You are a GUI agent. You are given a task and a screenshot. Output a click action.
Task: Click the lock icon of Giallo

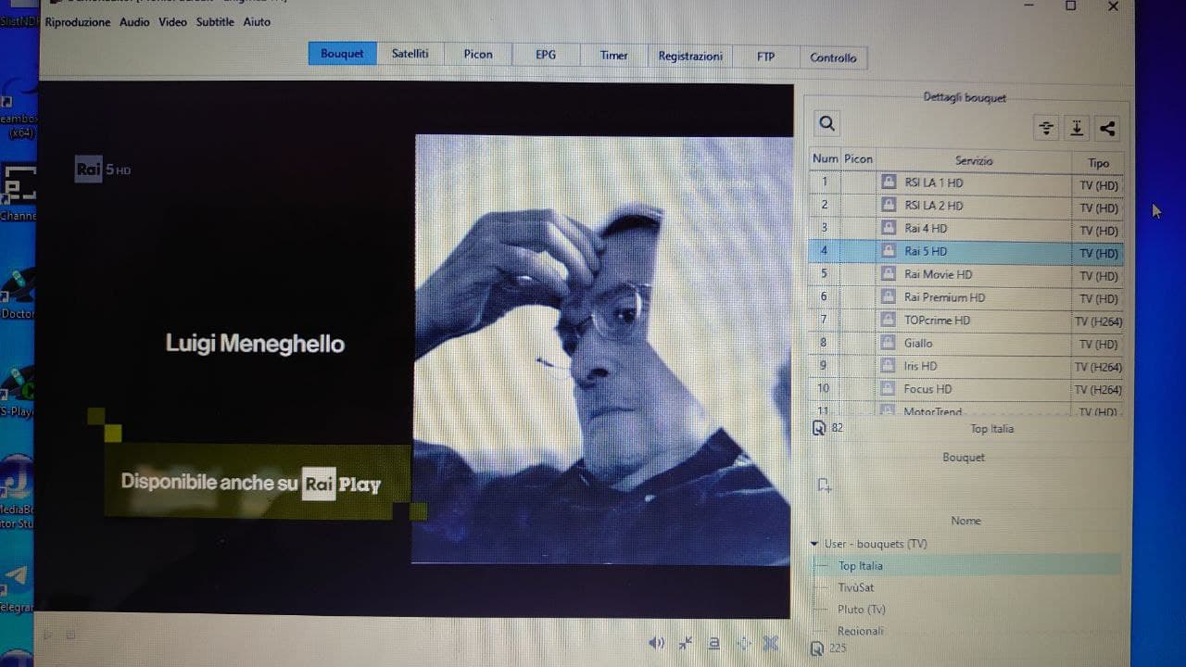click(x=888, y=343)
